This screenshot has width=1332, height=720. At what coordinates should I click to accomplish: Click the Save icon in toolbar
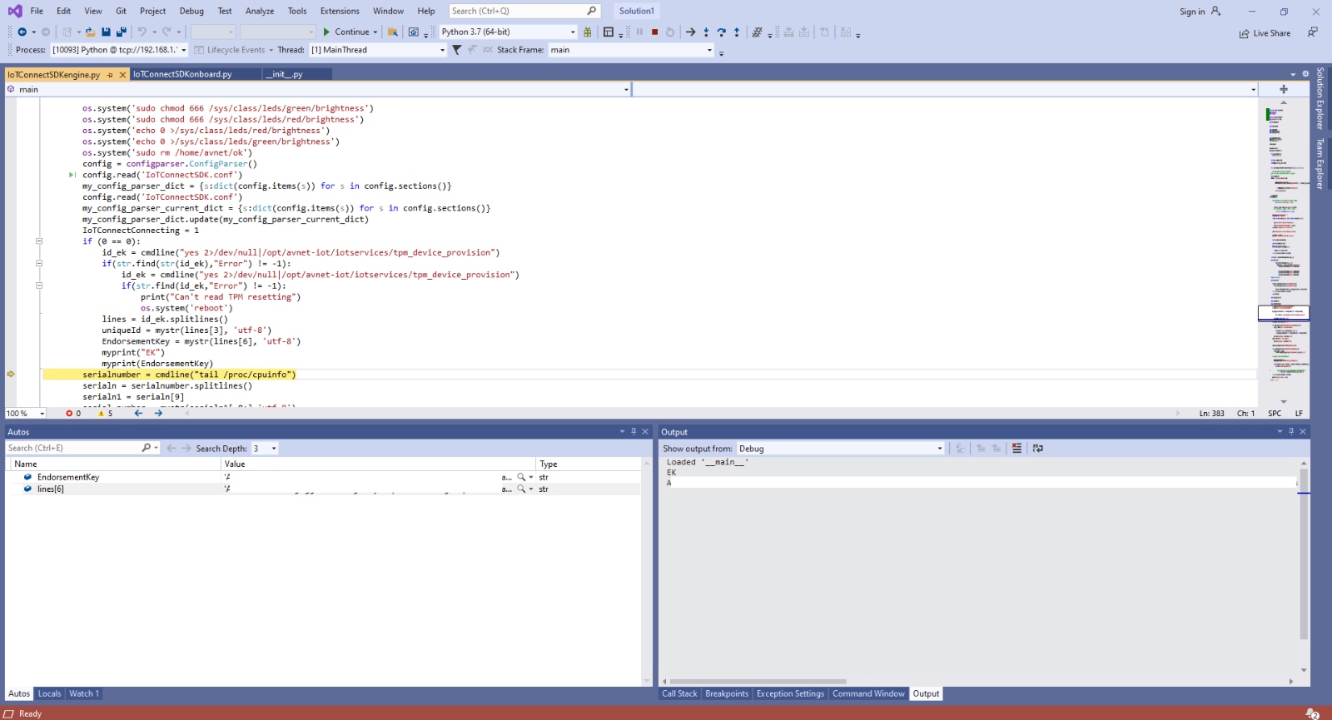[106, 32]
